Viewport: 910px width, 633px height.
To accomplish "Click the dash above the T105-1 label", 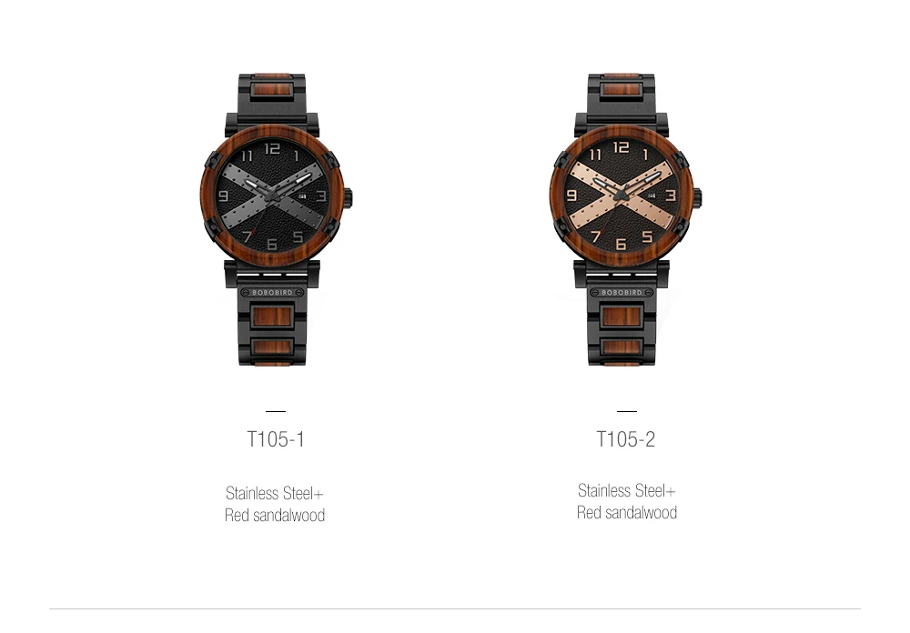I will 276,411.
